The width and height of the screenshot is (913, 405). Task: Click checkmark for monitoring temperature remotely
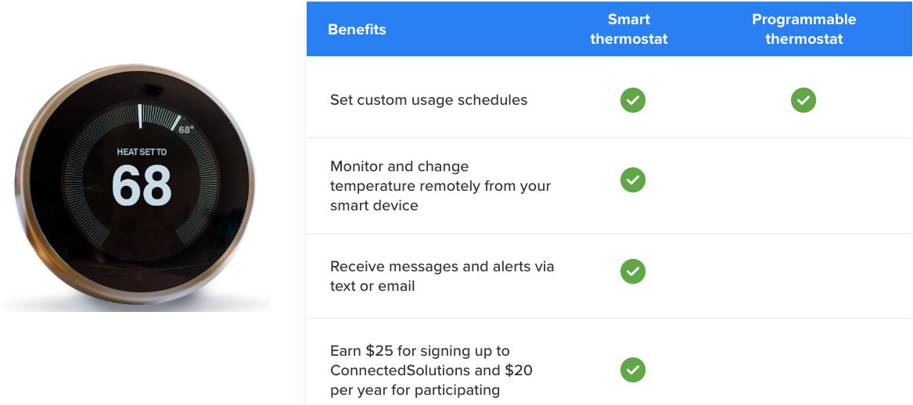pos(632,180)
